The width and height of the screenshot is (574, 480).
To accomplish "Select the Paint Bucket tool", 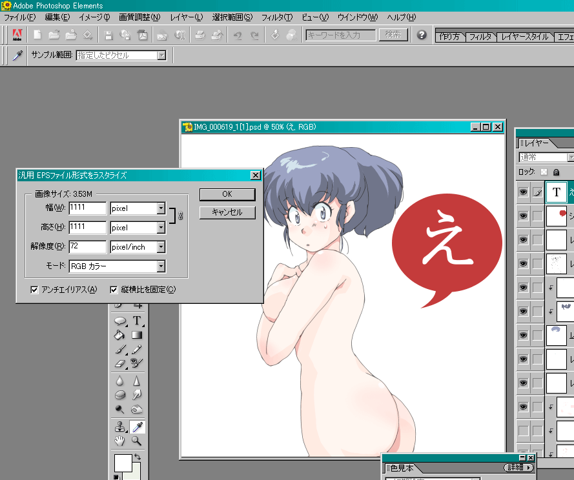I will pyautogui.click(x=119, y=335).
